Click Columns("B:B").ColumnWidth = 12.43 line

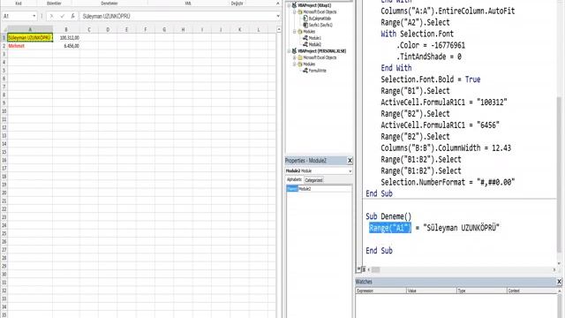click(446, 148)
